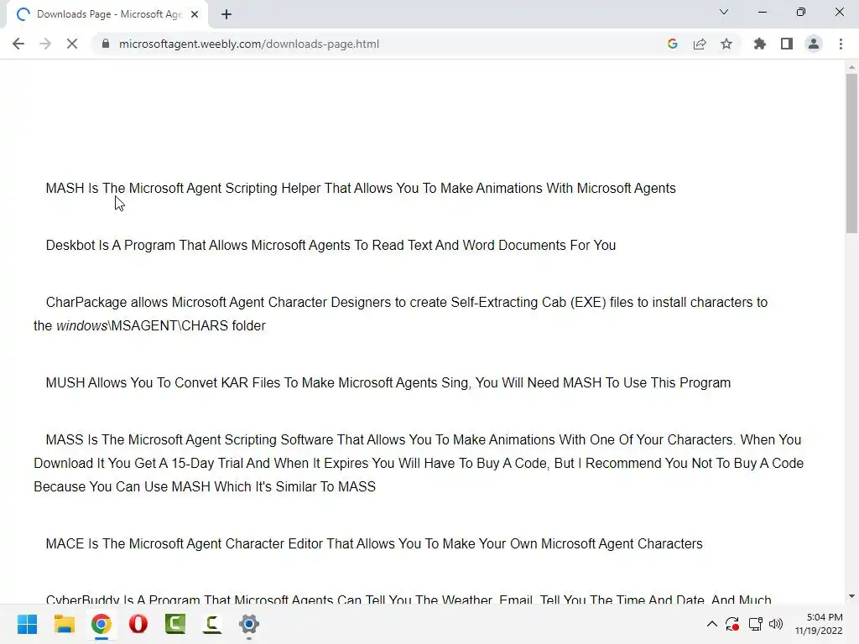Viewport: 859px width, 644px height.
Task: Bookmark this page with the star icon
Action: 726,44
